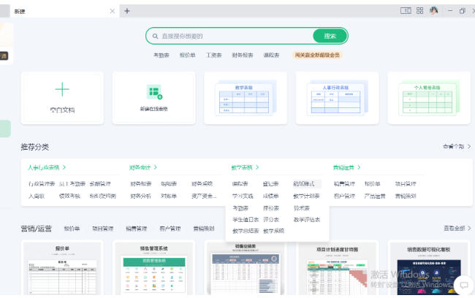Click the green 搜索 button
The height and width of the screenshot is (298, 475).
tap(330, 36)
